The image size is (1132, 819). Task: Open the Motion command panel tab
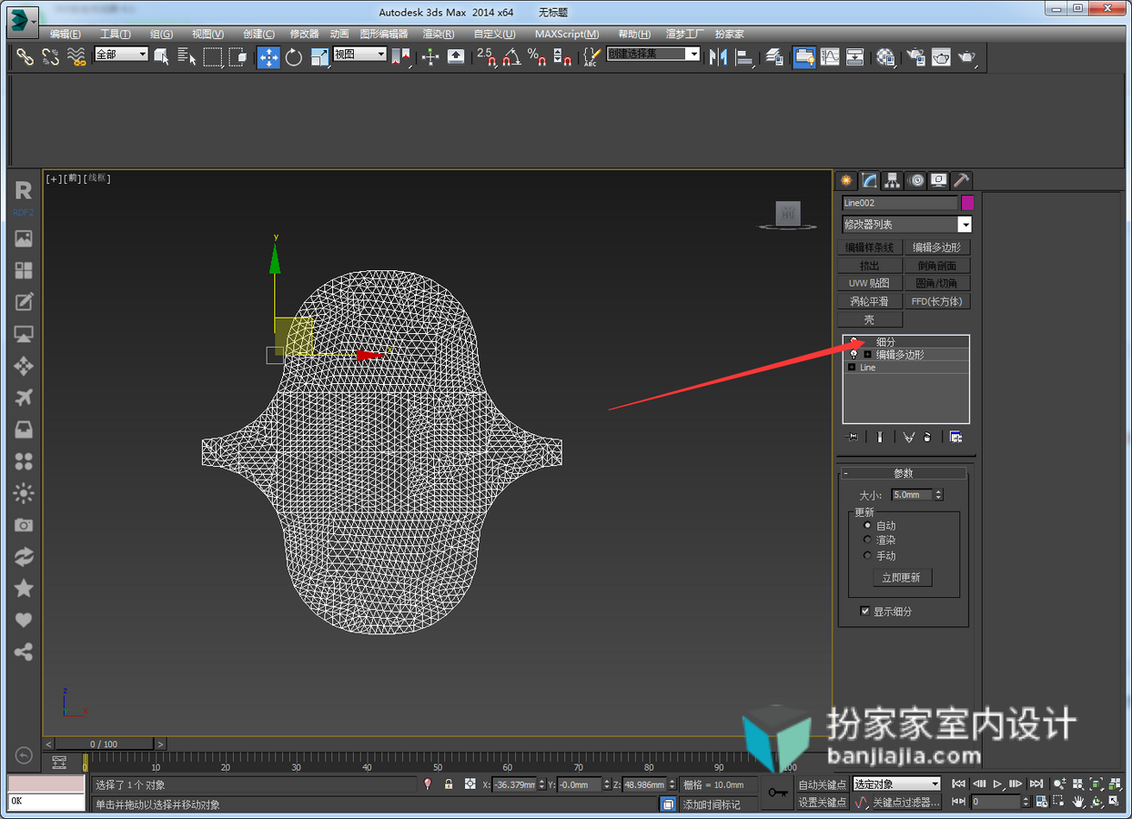coord(916,180)
